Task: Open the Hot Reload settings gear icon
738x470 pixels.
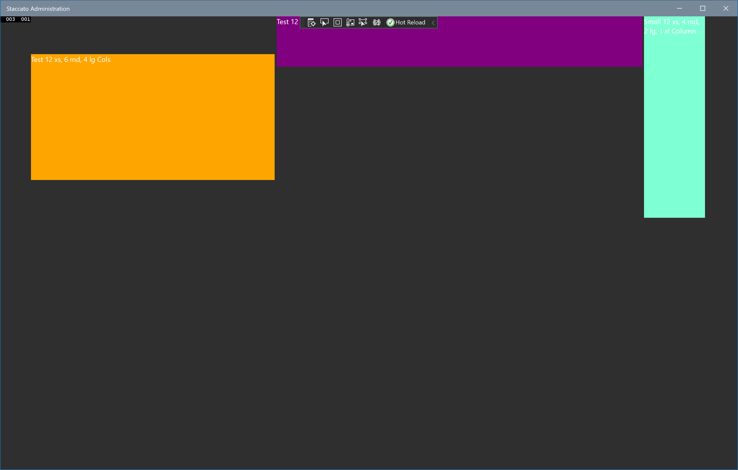Action: click(x=376, y=22)
